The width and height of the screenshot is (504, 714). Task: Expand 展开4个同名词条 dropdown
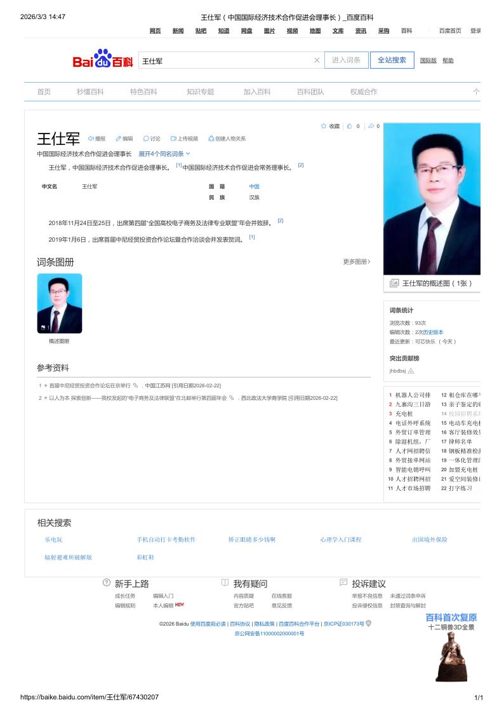164,154
